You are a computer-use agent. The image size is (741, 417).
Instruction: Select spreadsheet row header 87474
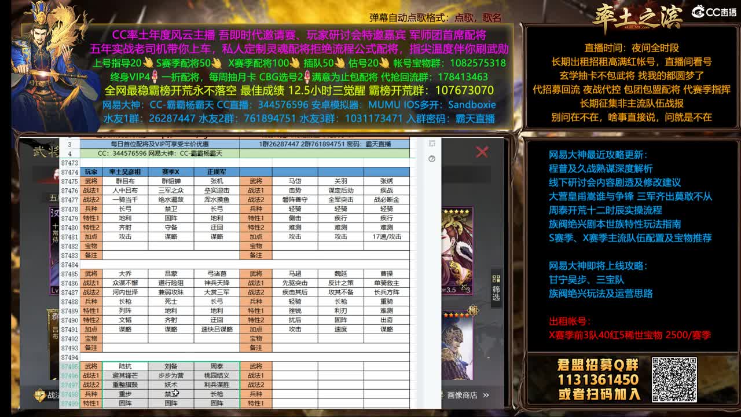69,172
